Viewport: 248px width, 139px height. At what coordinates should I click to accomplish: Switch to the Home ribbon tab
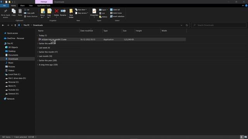click(x=14, y=6)
